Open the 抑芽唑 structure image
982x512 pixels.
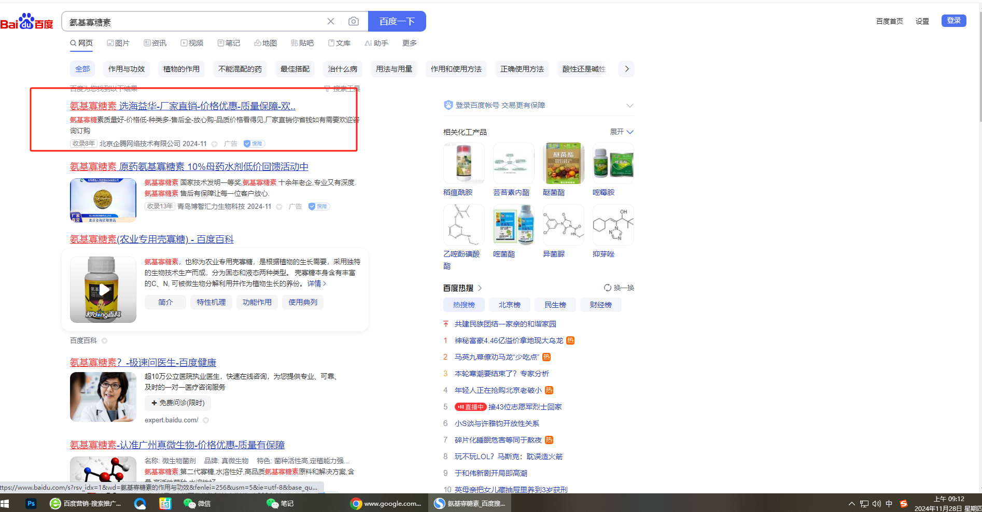tap(613, 225)
